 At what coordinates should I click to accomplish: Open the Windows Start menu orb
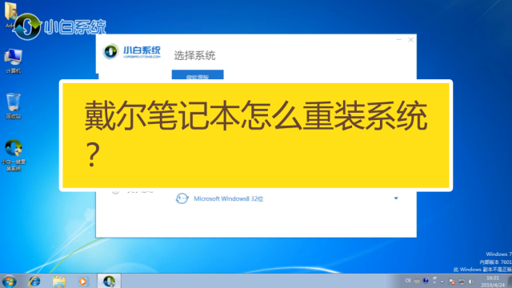point(9,281)
